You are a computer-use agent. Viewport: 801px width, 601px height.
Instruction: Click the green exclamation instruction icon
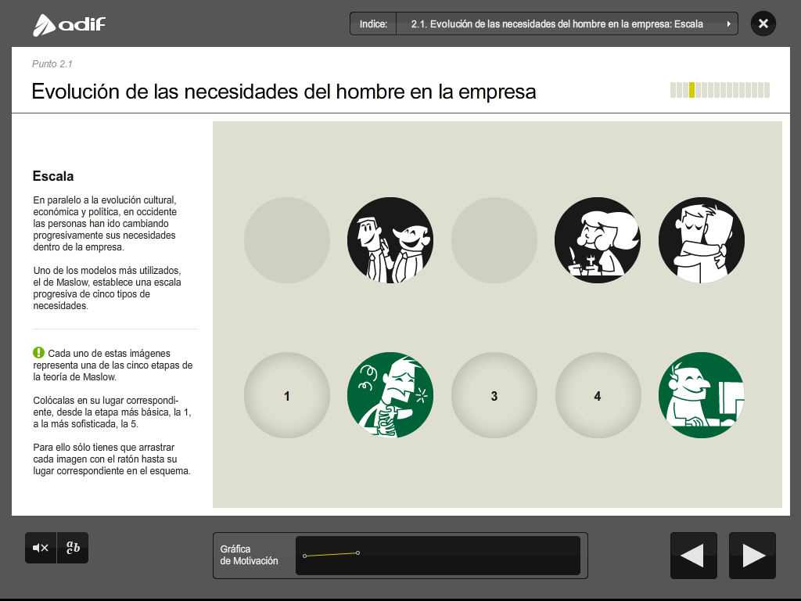(38, 353)
